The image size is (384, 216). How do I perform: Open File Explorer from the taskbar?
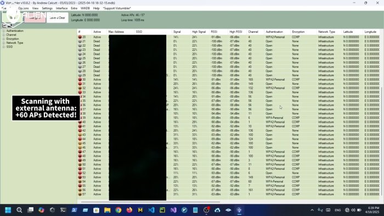[108, 210]
